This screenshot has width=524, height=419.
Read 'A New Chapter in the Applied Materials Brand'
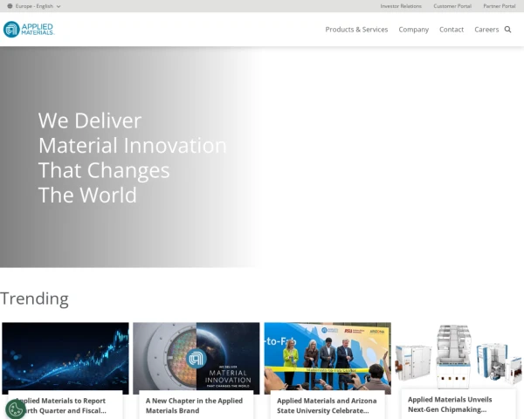(x=194, y=406)
